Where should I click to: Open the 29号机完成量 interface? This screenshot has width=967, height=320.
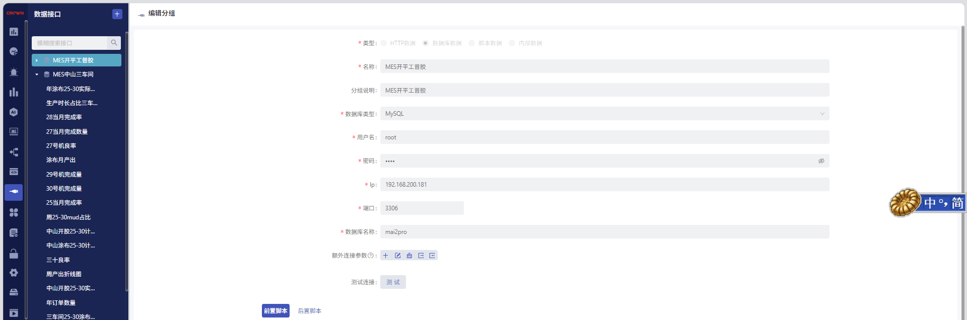pyautogui.click(x=64, y=175)
